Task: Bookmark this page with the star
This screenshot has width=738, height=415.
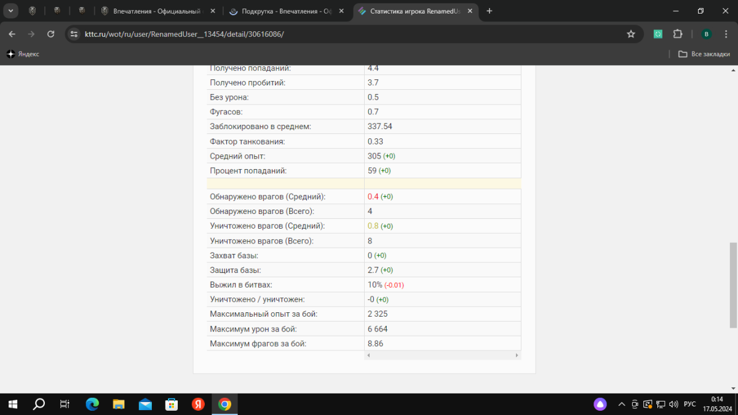Action: [x=631, y=34]
